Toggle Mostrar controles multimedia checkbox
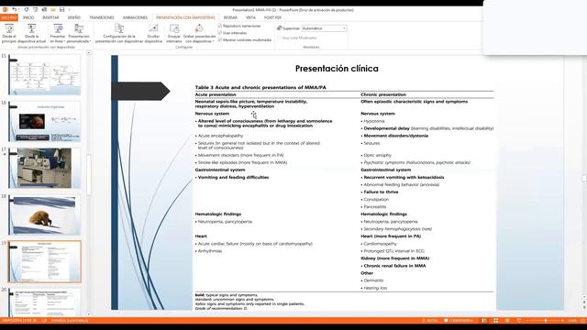 [x=220, y=39]
